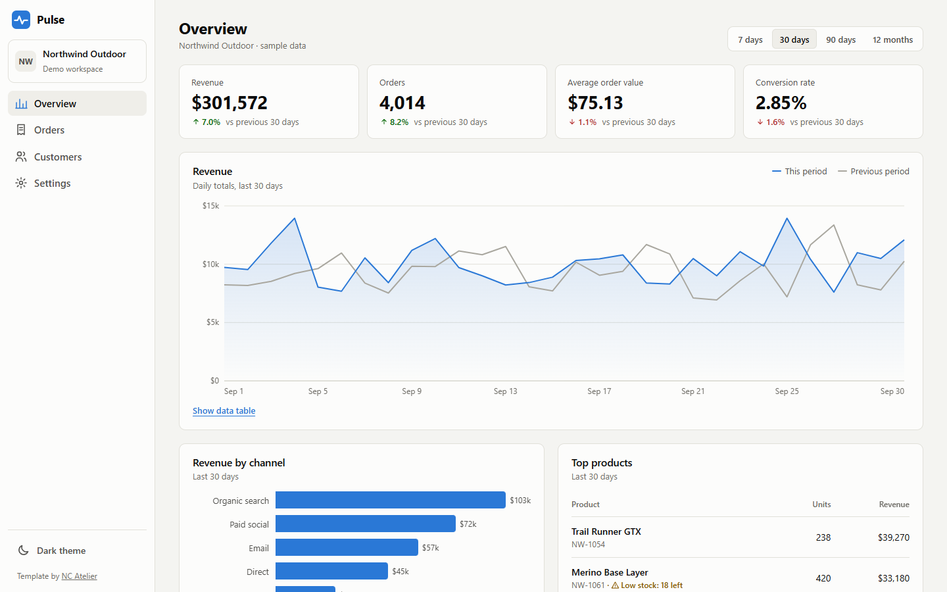Select the 7 days range

[750, 39]
